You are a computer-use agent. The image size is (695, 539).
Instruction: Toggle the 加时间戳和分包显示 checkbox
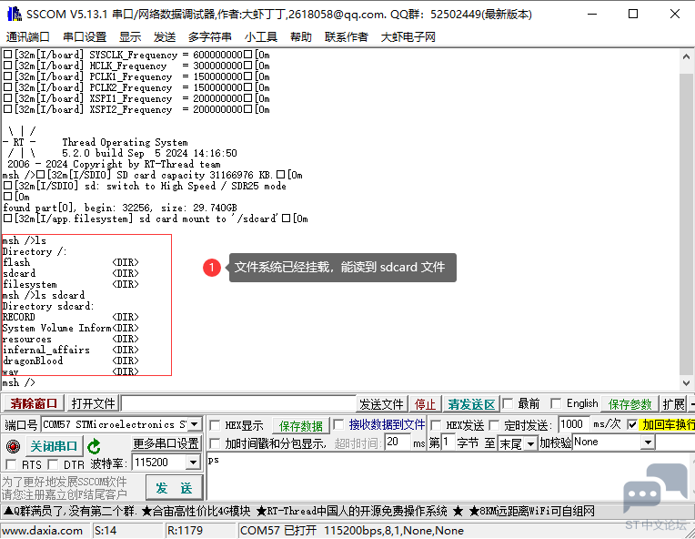[215, 443]
